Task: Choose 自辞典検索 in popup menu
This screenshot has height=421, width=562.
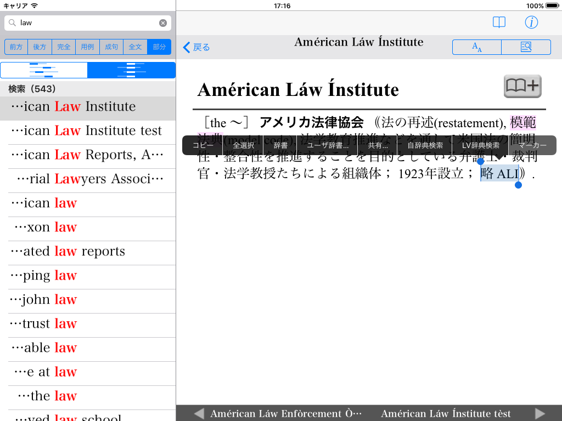Action: coord(425,146)
